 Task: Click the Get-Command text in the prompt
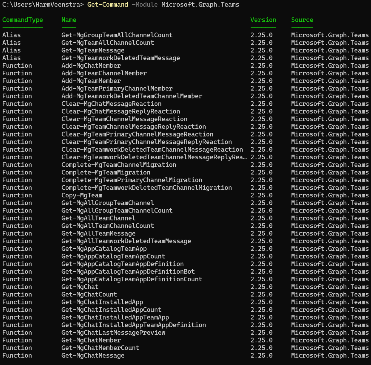108,5
